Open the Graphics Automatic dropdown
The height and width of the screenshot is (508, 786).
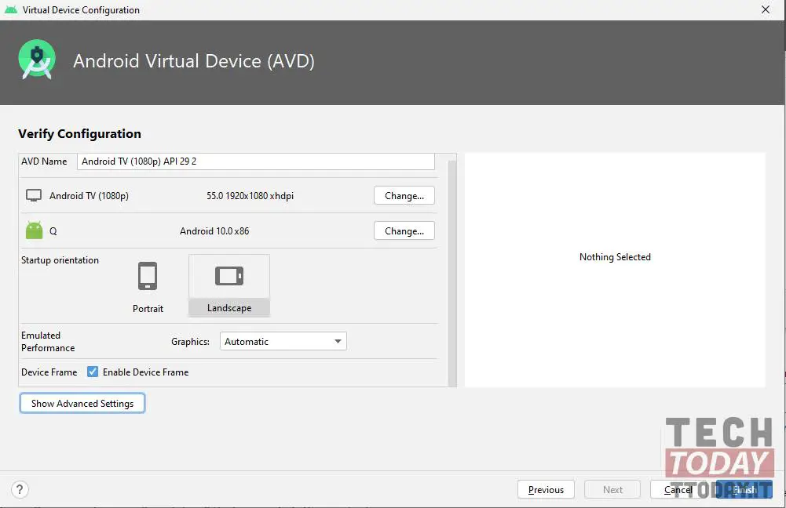click(283, 341)
